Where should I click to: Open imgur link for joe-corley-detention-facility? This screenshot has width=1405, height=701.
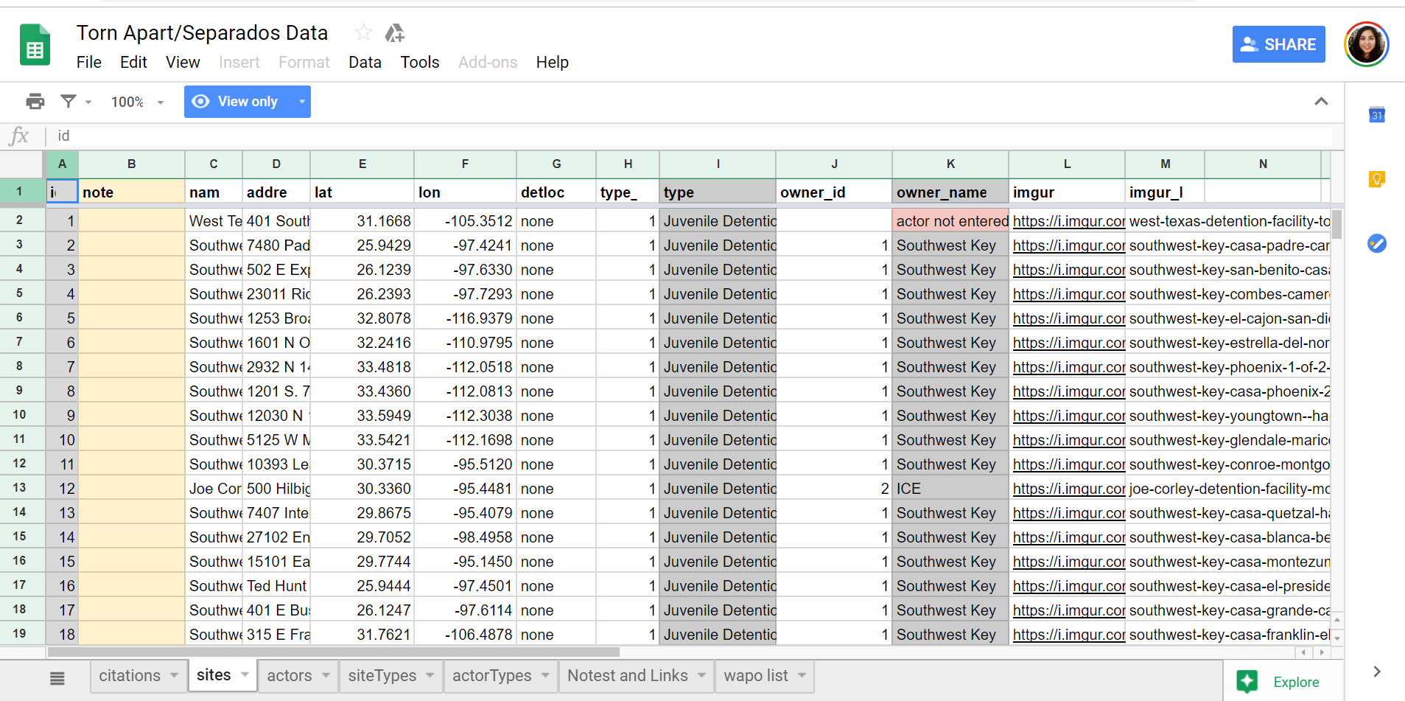click(1068, 489)
